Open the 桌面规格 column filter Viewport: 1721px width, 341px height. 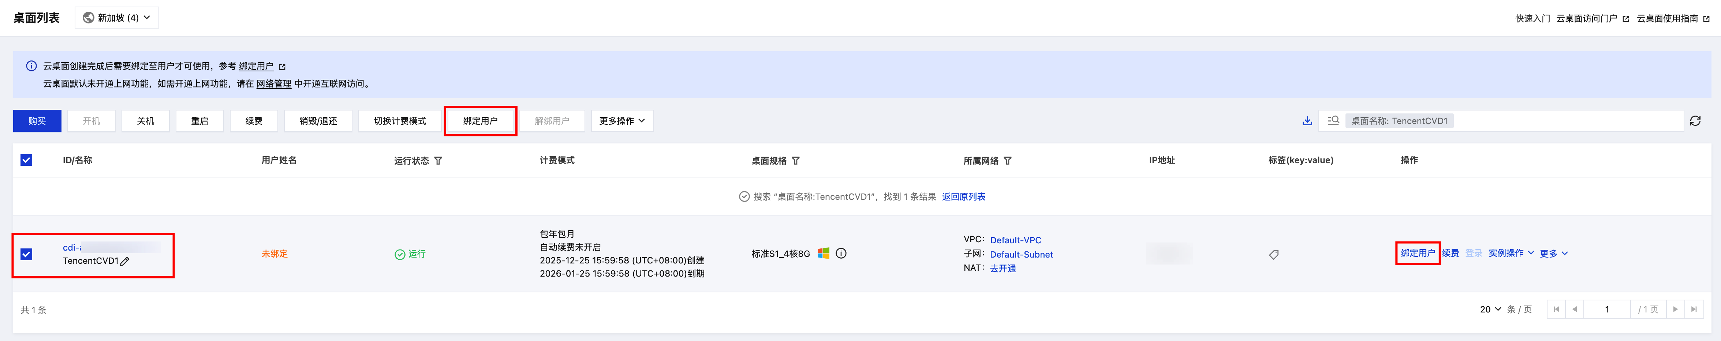[796, 161]
